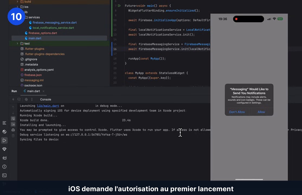Open the Build tool window hammer icon

tap(4, 132)
